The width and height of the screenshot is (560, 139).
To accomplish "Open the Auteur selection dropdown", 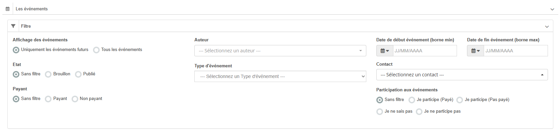I will click(x=280, y=51).
